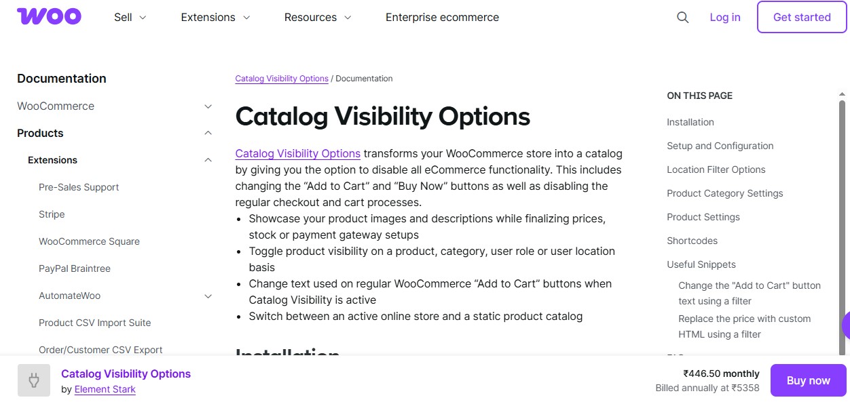Select the Catalog Visibility Options breadcrumb link

282,78
